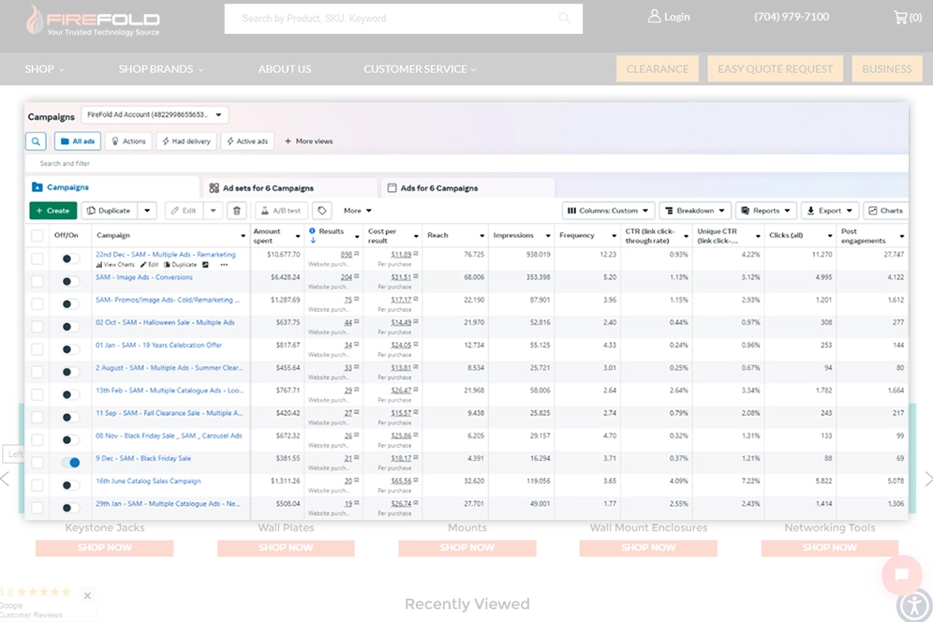The image size is (933, 622).
Task: Click EASY QUOTE REQUEST button
Action: pos(776,69)
